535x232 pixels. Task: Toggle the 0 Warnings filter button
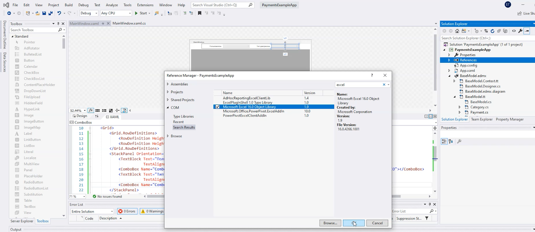point(152,211)
